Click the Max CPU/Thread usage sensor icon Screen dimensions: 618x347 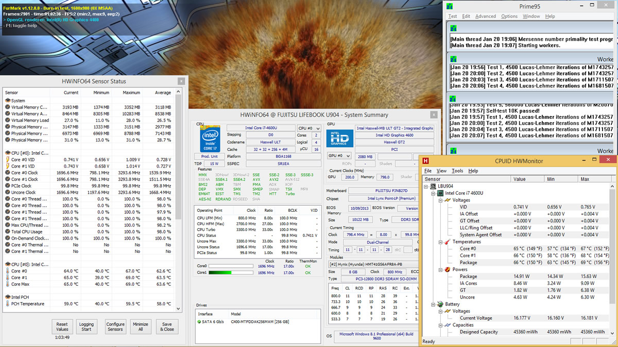point(7,225)
